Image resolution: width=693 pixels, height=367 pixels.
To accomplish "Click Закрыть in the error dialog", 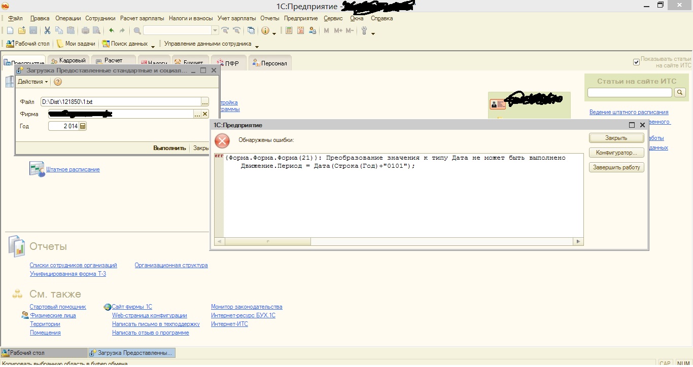I will click(616, 138).
